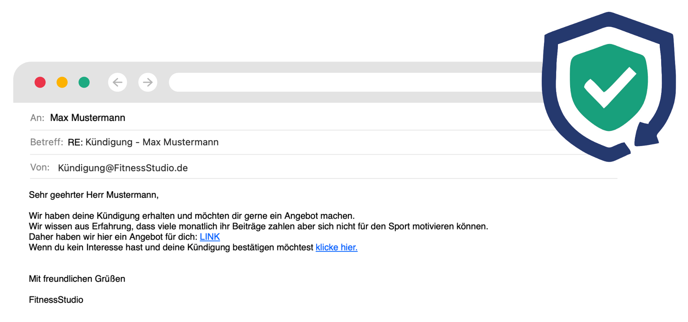
Task: Click the closing "Mit freundlichen Grüßen"
Action: pyautogui.click(x=77, y=279)
